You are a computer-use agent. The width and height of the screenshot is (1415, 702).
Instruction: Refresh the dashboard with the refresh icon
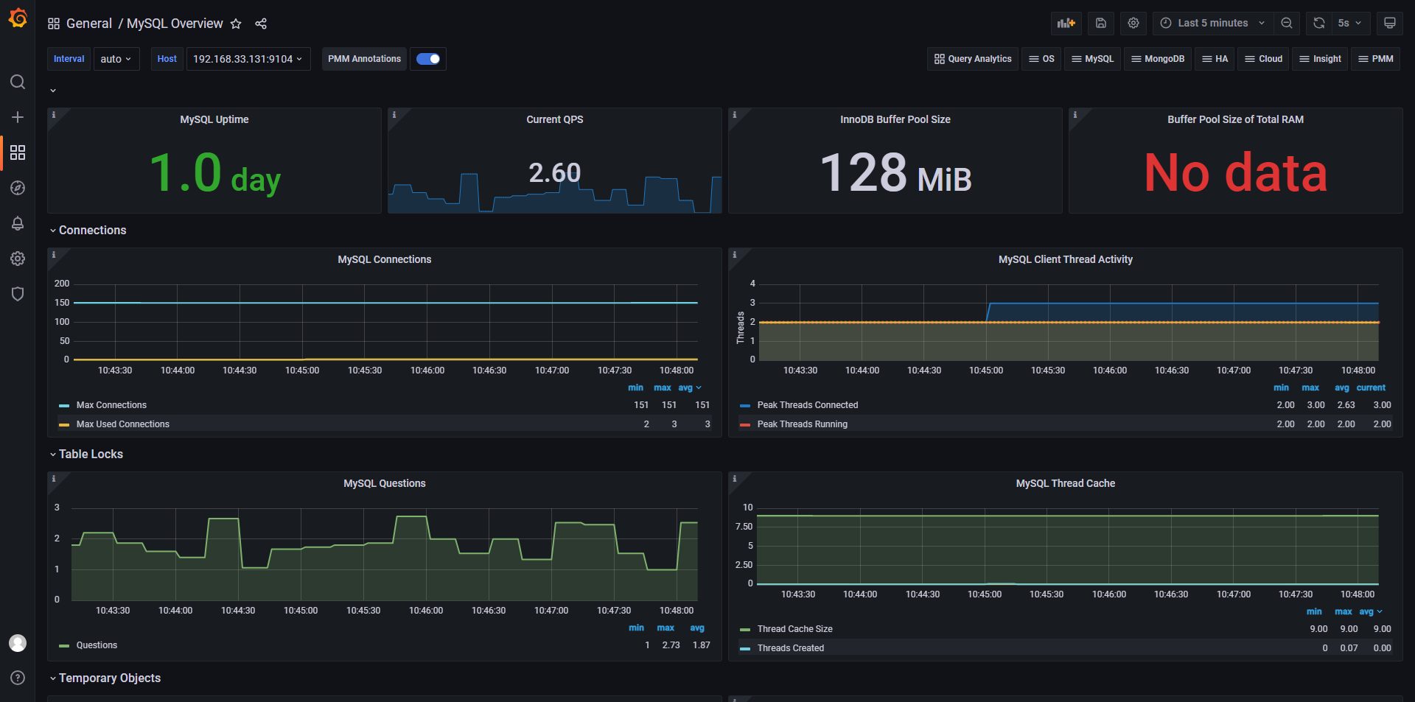click(x=1319, y=23)
